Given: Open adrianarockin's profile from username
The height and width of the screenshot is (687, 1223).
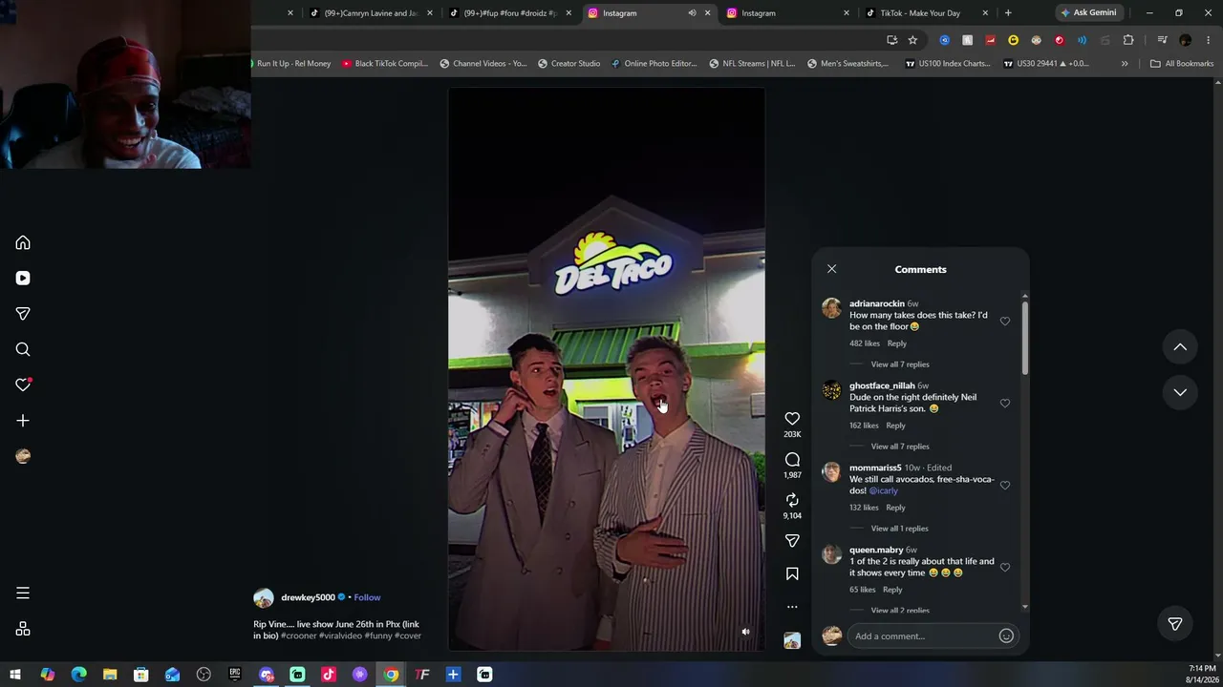Looking at the screenshot, I should pos(877,303).
